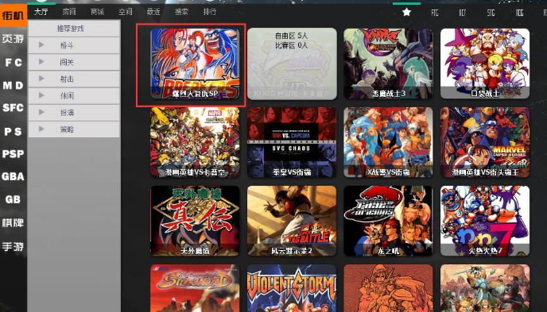Select the PS platform in sidebar

[x=13, y=131]
